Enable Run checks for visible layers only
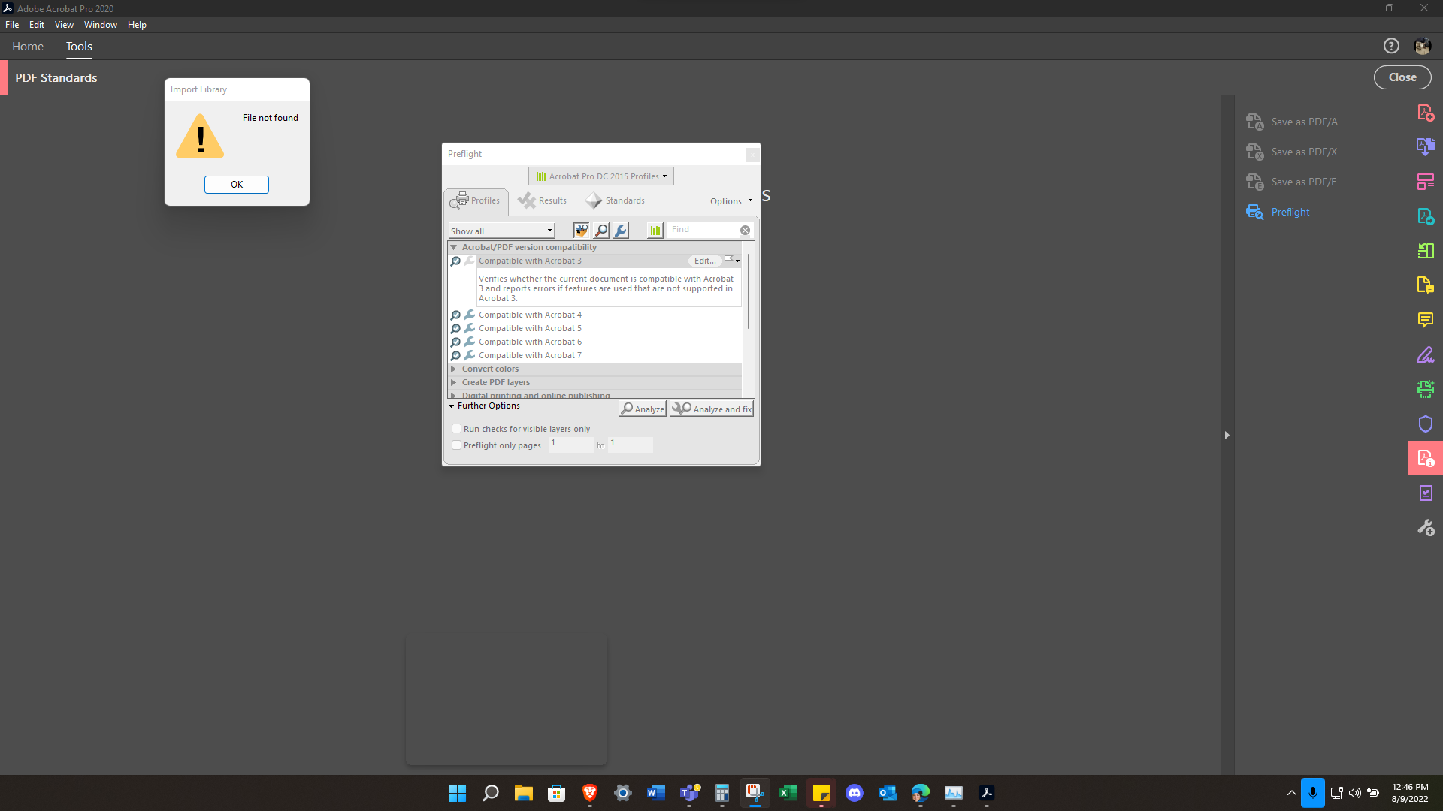 (456, 428)
